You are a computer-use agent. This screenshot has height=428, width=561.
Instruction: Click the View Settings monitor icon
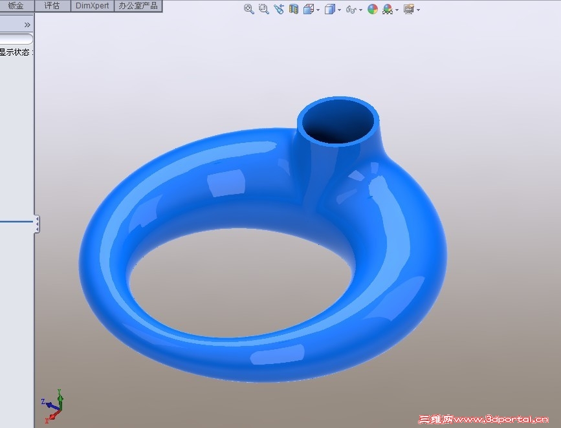(409, 9)
